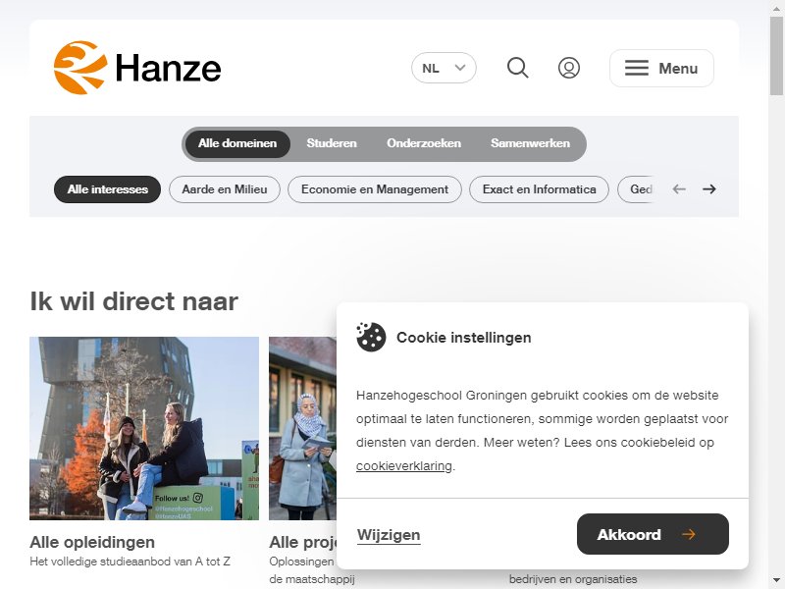Click Wijzigen to change cookie settings
This screenshot has height=589, width=785.
coord(389,534)
